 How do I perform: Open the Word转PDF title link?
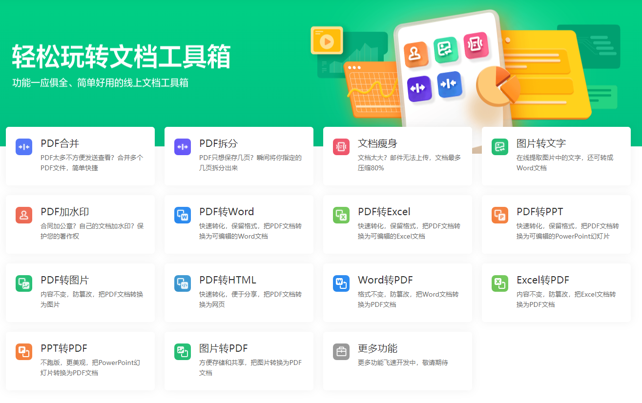385,280
